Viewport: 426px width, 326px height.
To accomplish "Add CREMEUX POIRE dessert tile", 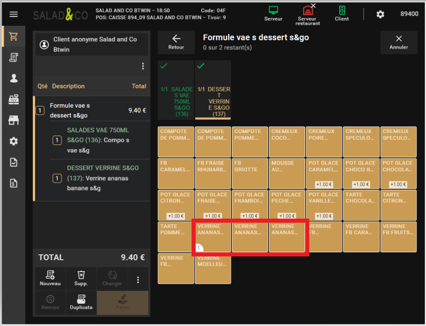I will pos(324,142).
